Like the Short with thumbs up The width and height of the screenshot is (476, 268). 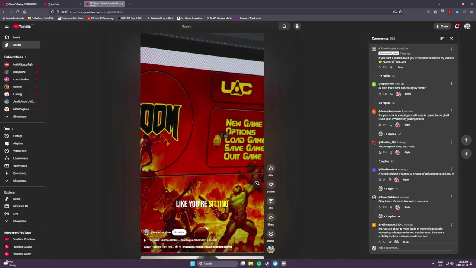271,168
